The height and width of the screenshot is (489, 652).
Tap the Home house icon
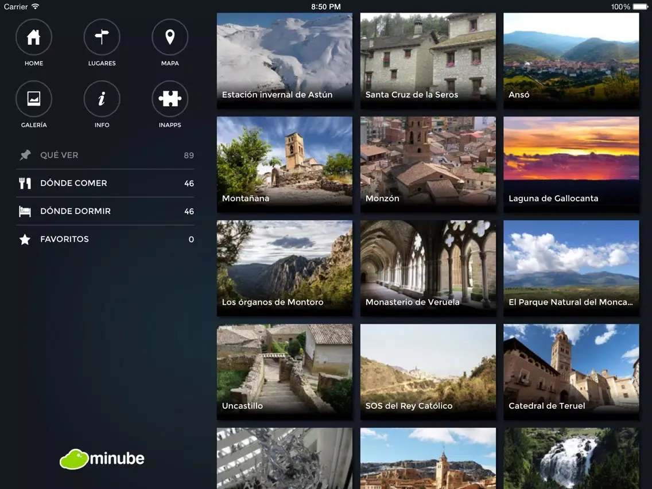click(34, 37)
